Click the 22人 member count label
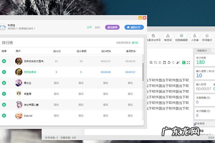This screenshot has height=143, width=215. (x=98, y=27)
